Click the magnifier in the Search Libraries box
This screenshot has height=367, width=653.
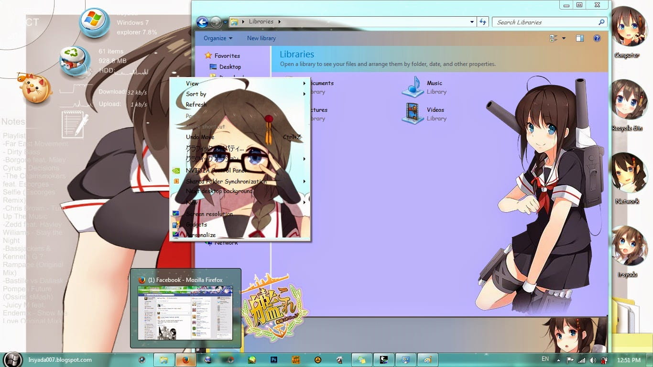(601, 22)
